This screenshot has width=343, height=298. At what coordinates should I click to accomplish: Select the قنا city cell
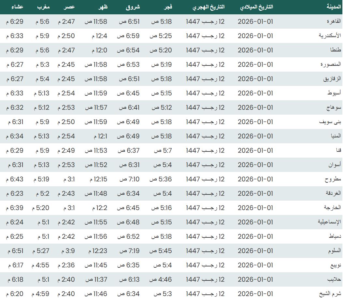click(339, 150)
